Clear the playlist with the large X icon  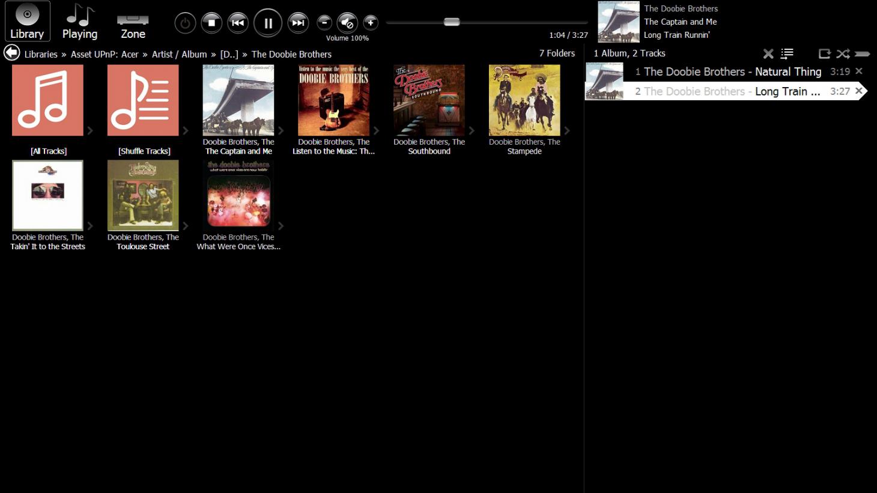(x=768, y=53)
